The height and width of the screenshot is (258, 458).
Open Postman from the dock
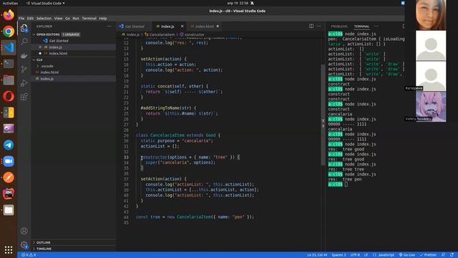9,178
